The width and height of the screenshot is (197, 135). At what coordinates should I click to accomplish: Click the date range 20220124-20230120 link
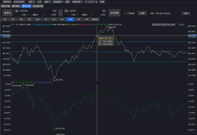163,24
